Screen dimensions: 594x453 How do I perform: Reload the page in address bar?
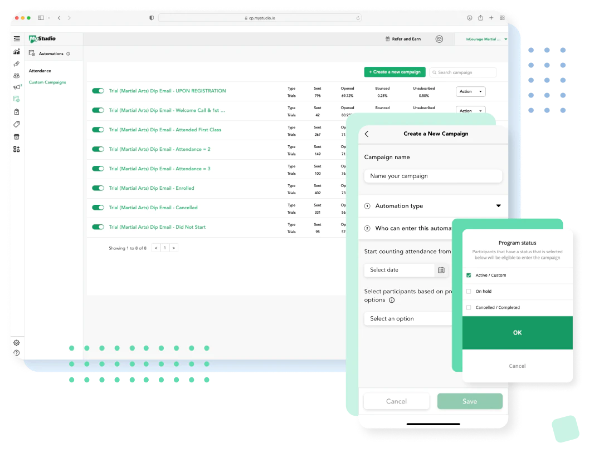[x=358, y=18]
